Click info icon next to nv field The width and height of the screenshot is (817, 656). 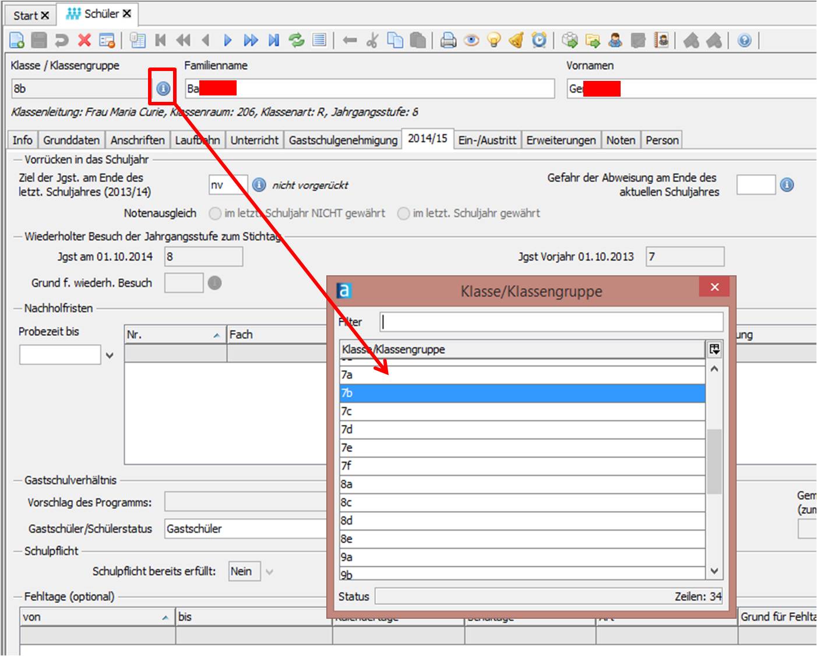[x=259, y=185]
